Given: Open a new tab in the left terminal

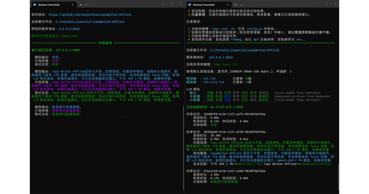Looking at the screenshot, I should point(81,5).
